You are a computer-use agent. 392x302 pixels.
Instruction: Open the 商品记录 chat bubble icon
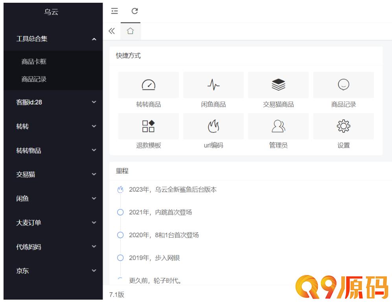344,85
